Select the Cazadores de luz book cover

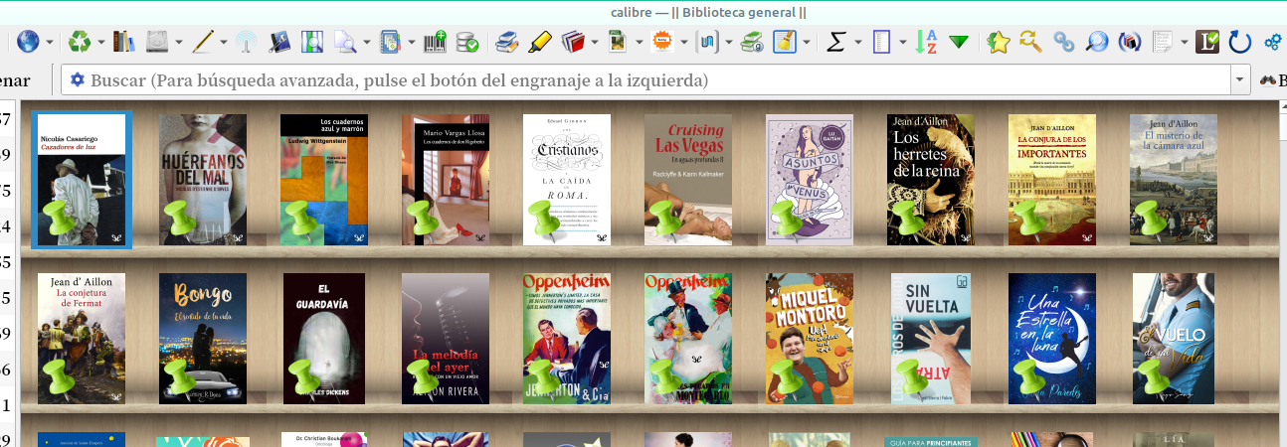click(82, 180)
